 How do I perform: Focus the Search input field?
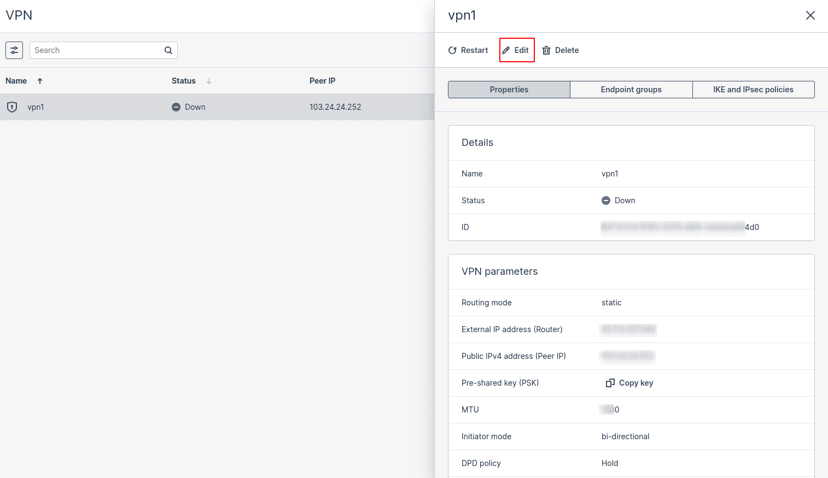96,50
